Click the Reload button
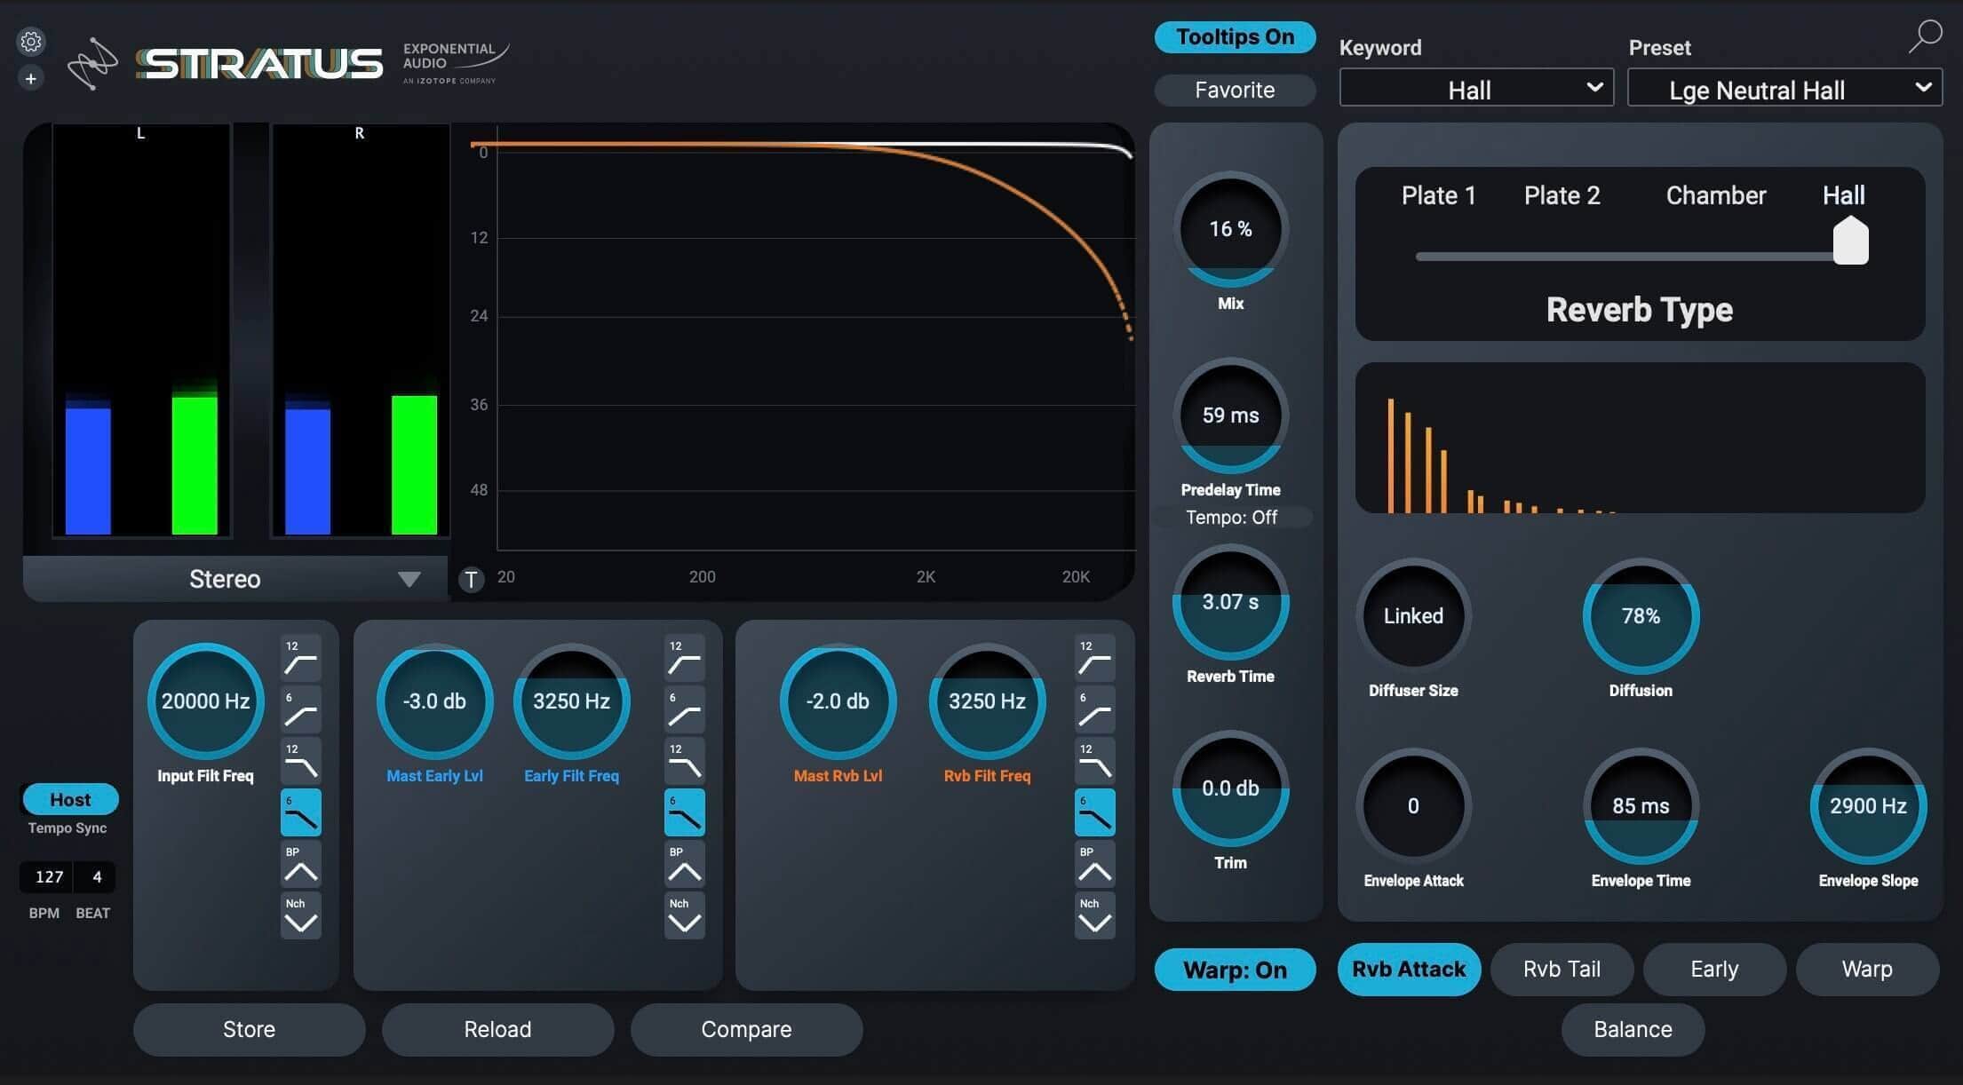This screenshot has width=1963, height=1085. pos(497,1029)
